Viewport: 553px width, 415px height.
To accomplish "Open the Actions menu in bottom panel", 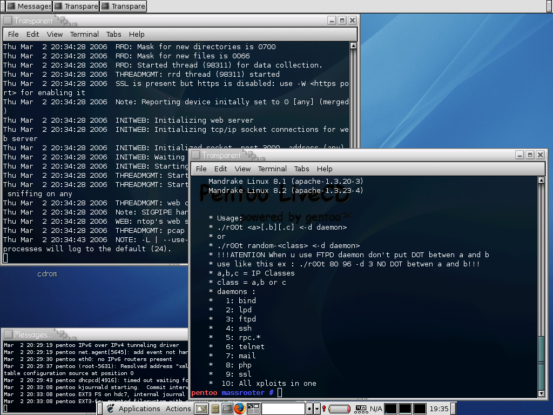I will click(x=178, y=409).
